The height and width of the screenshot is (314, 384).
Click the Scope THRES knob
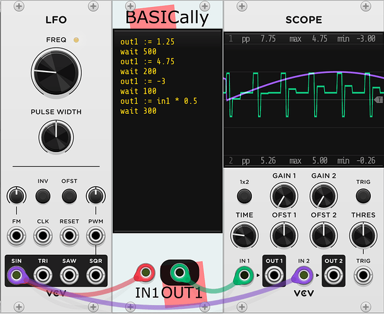(363, 235)
